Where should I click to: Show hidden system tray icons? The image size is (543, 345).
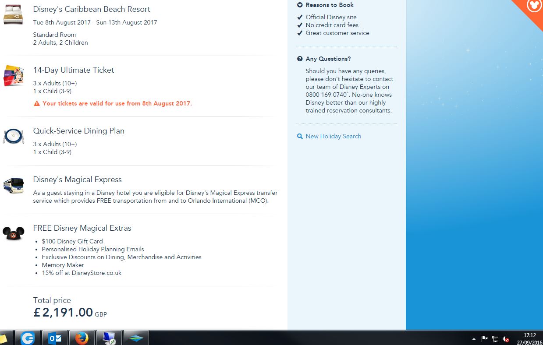[x=474, y=339]
